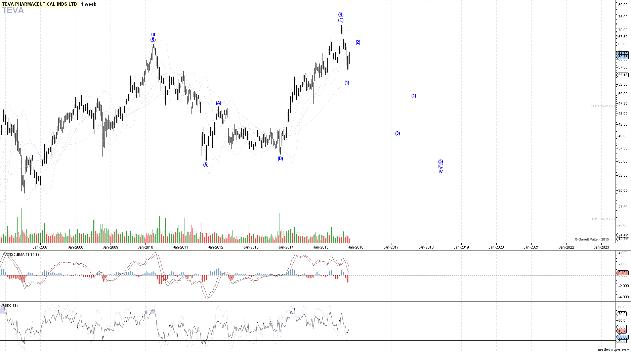
Task: Click the 37.50 price axis label
Action: tap(623, 148)
